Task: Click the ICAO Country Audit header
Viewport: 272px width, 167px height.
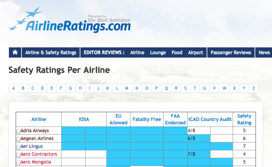Action: pyautogui.click(x=210, y=119)
